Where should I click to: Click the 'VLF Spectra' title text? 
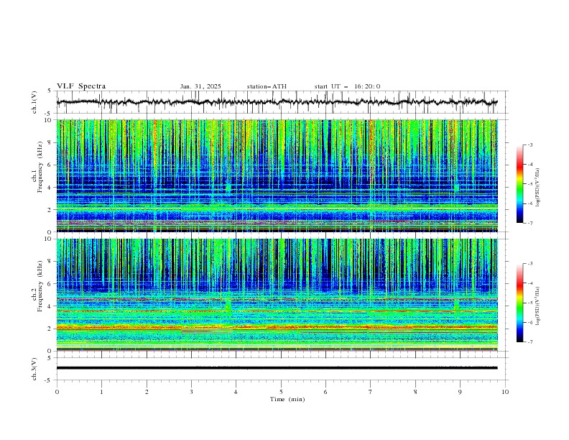coord(81,86)
